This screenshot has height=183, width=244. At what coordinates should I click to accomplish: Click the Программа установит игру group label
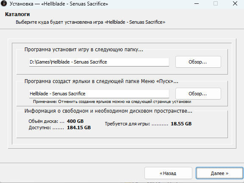84,50
